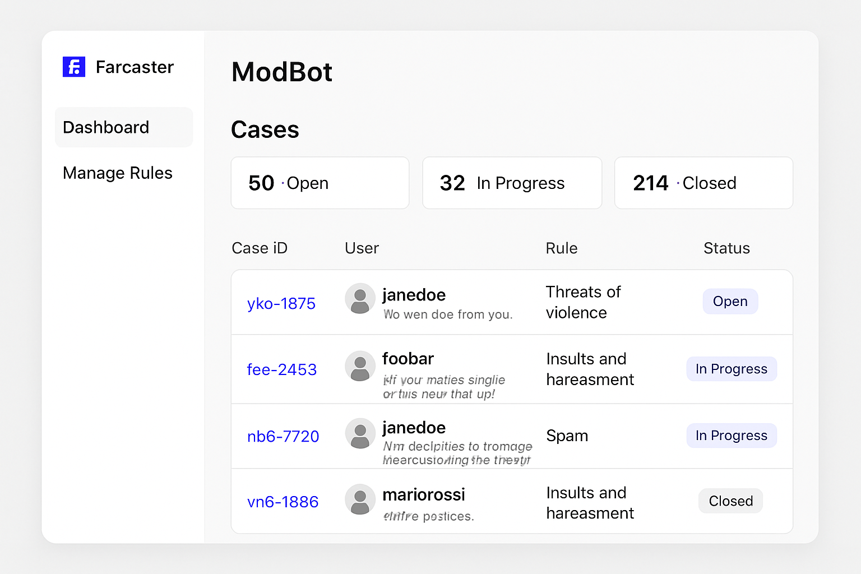Click the Status column header

[x=726, y=248]
